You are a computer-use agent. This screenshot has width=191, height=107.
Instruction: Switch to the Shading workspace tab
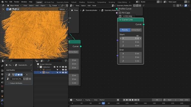pos(82,2)
